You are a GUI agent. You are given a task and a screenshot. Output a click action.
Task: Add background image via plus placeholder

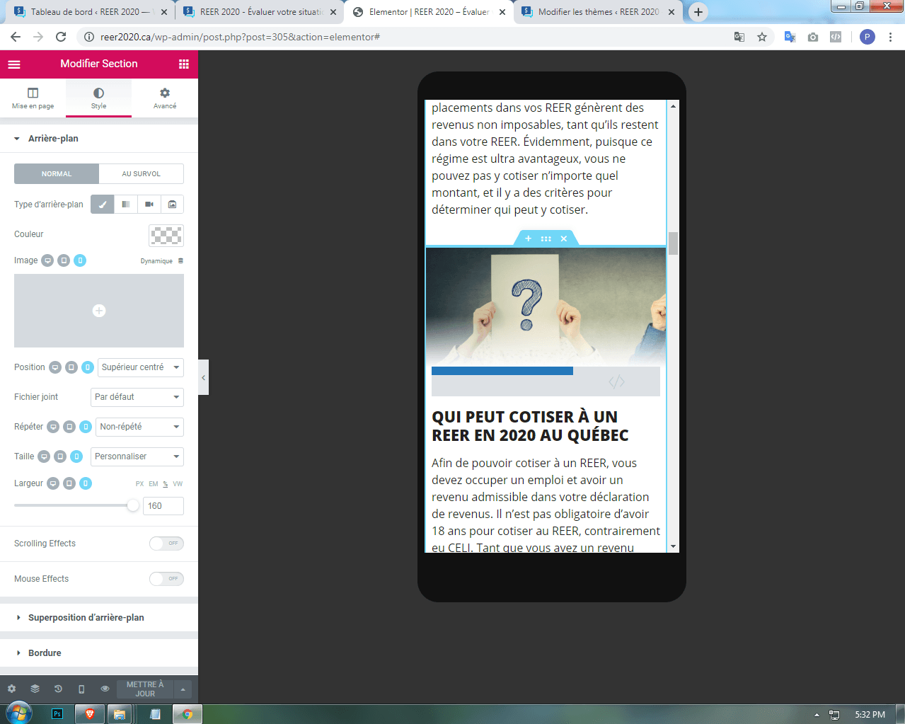pos(99,311)
